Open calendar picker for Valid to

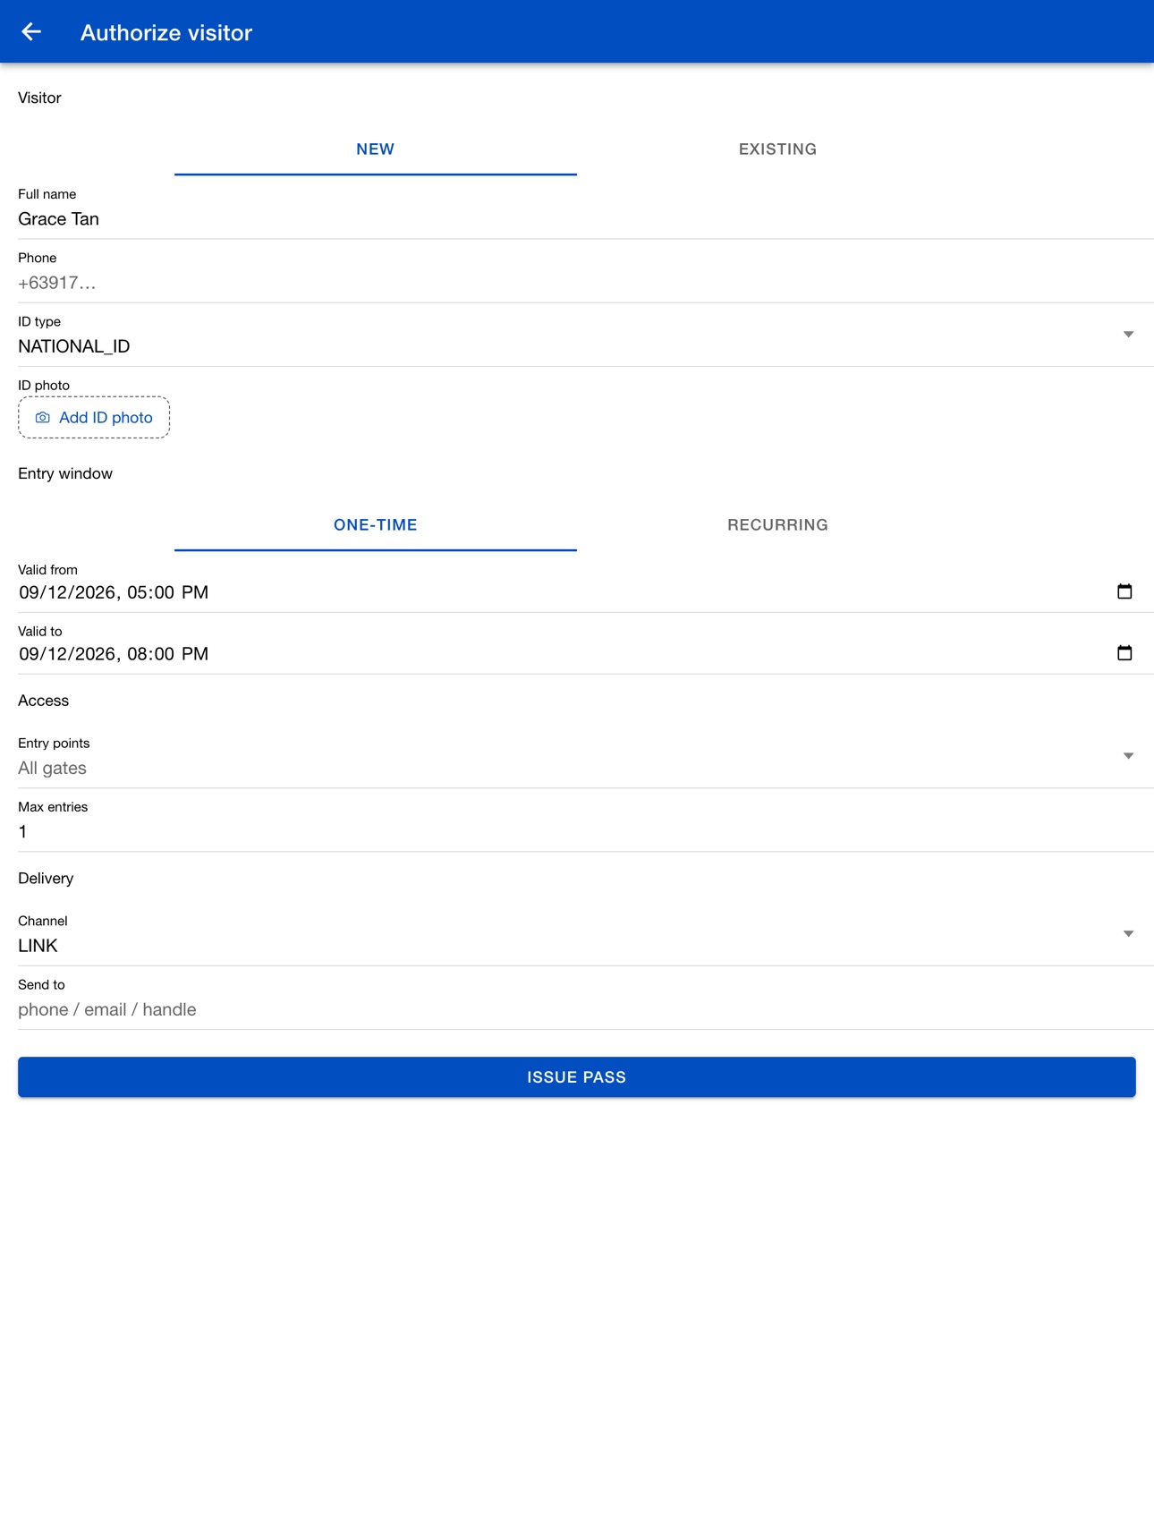[1124, 653]
